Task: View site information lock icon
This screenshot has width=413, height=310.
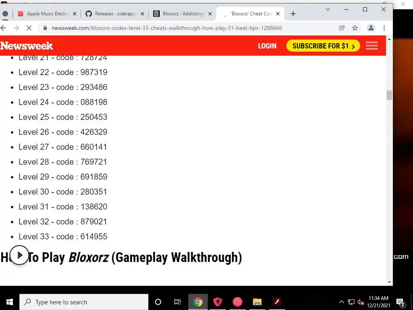Action: pos(45,28)
